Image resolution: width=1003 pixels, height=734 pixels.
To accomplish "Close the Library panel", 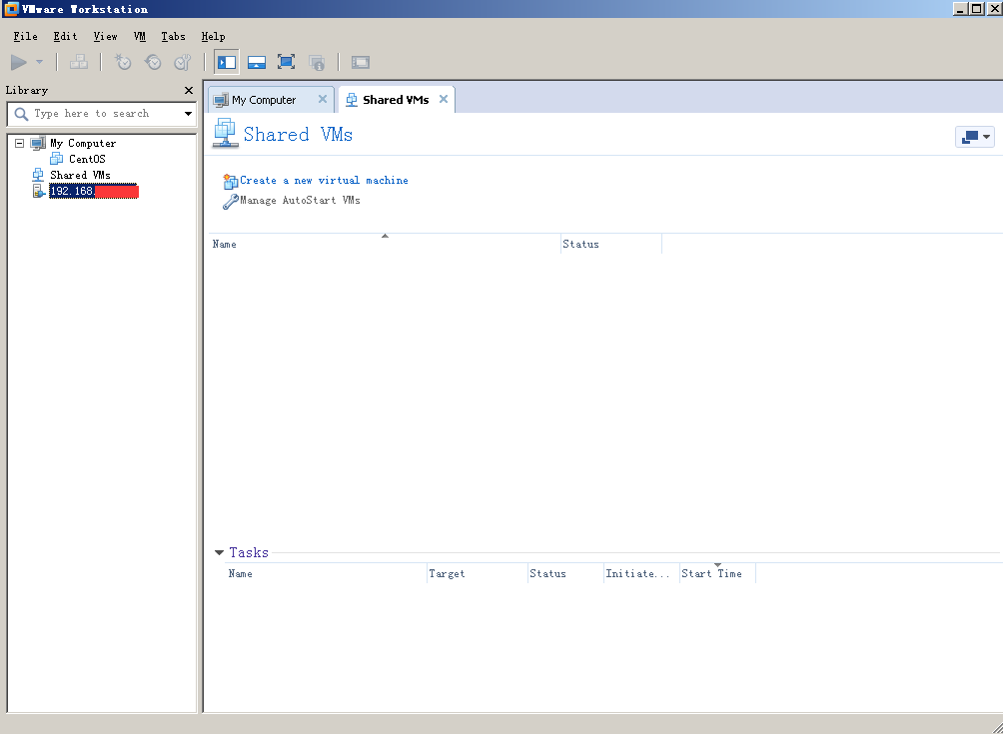I will [188, 90].
